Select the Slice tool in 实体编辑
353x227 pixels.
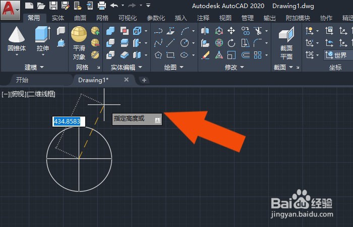tap(124, 42)
